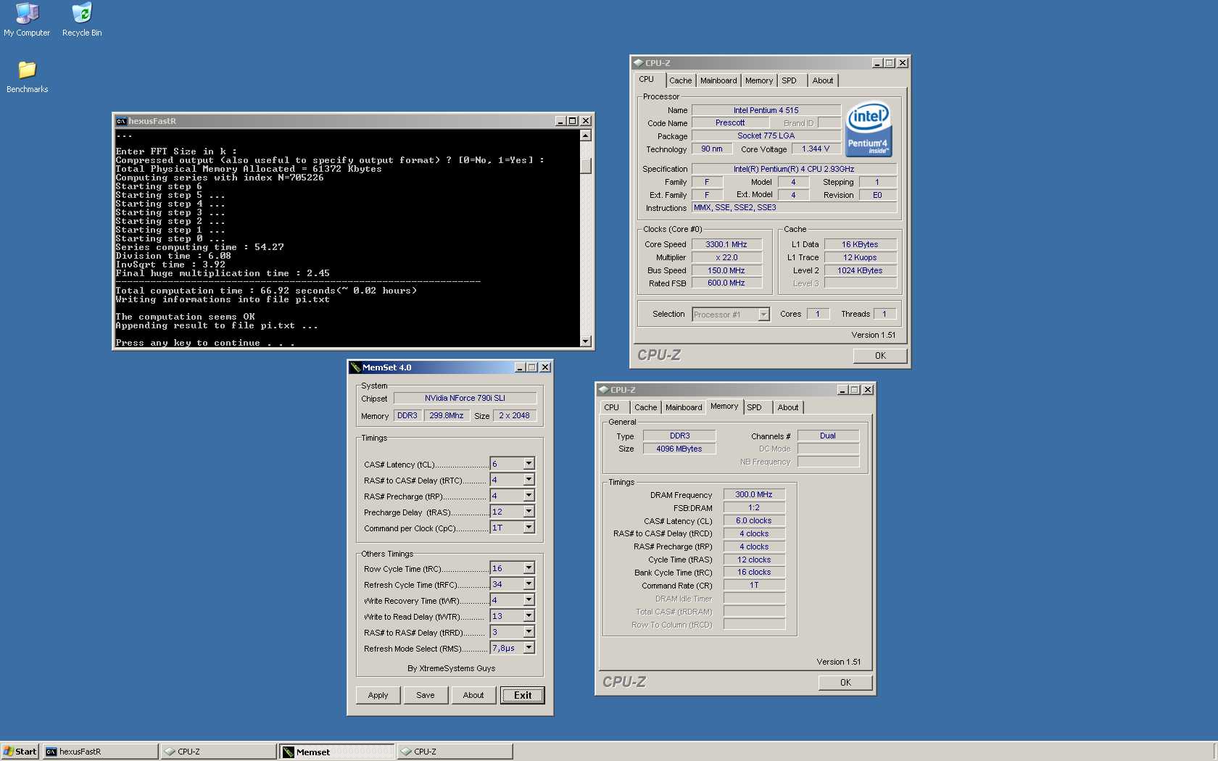
Task: Click Save button in MemSet
Action: [426, 695]
